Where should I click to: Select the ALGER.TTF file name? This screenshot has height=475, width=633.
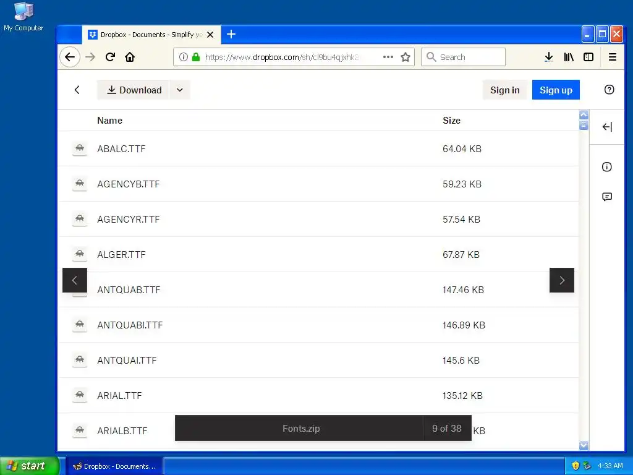(121, 254)
